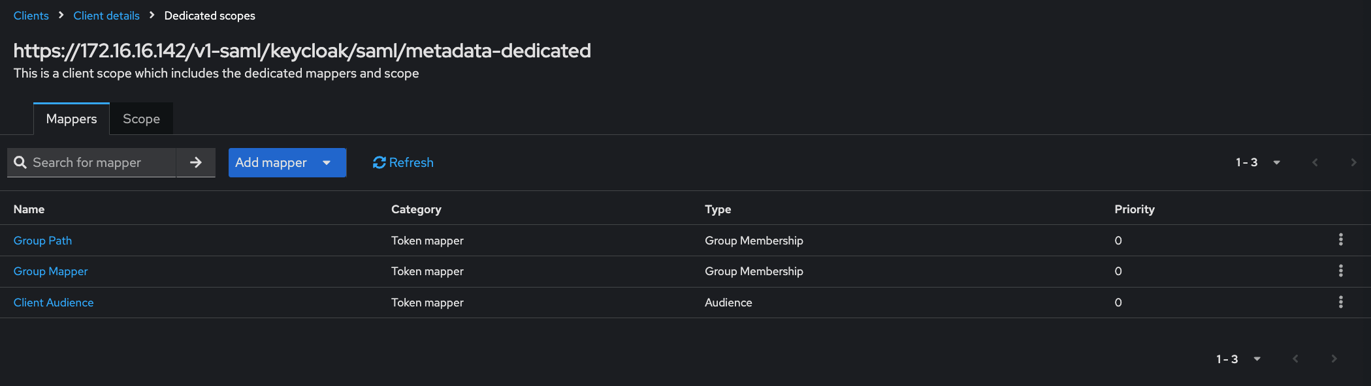Expand the Add mapper dropdown
This screenshot has width=1371, height=386.
coord(327,162)
